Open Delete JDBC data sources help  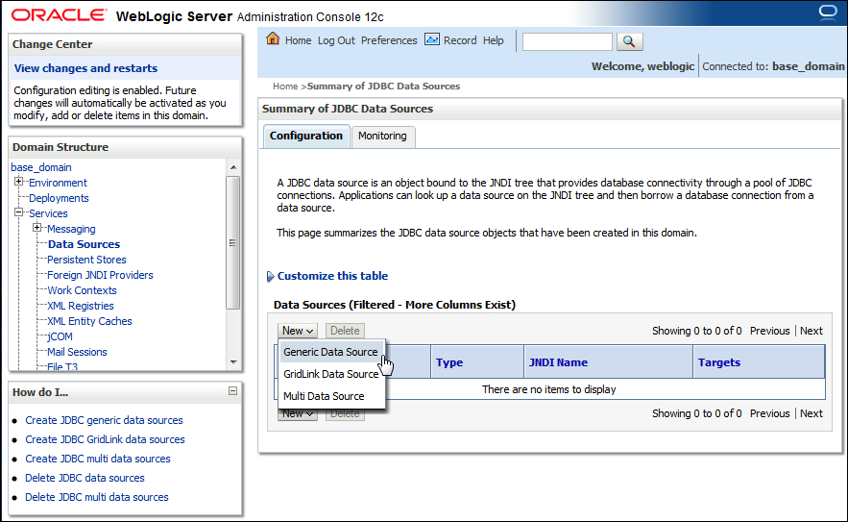[x=85, y=478]
